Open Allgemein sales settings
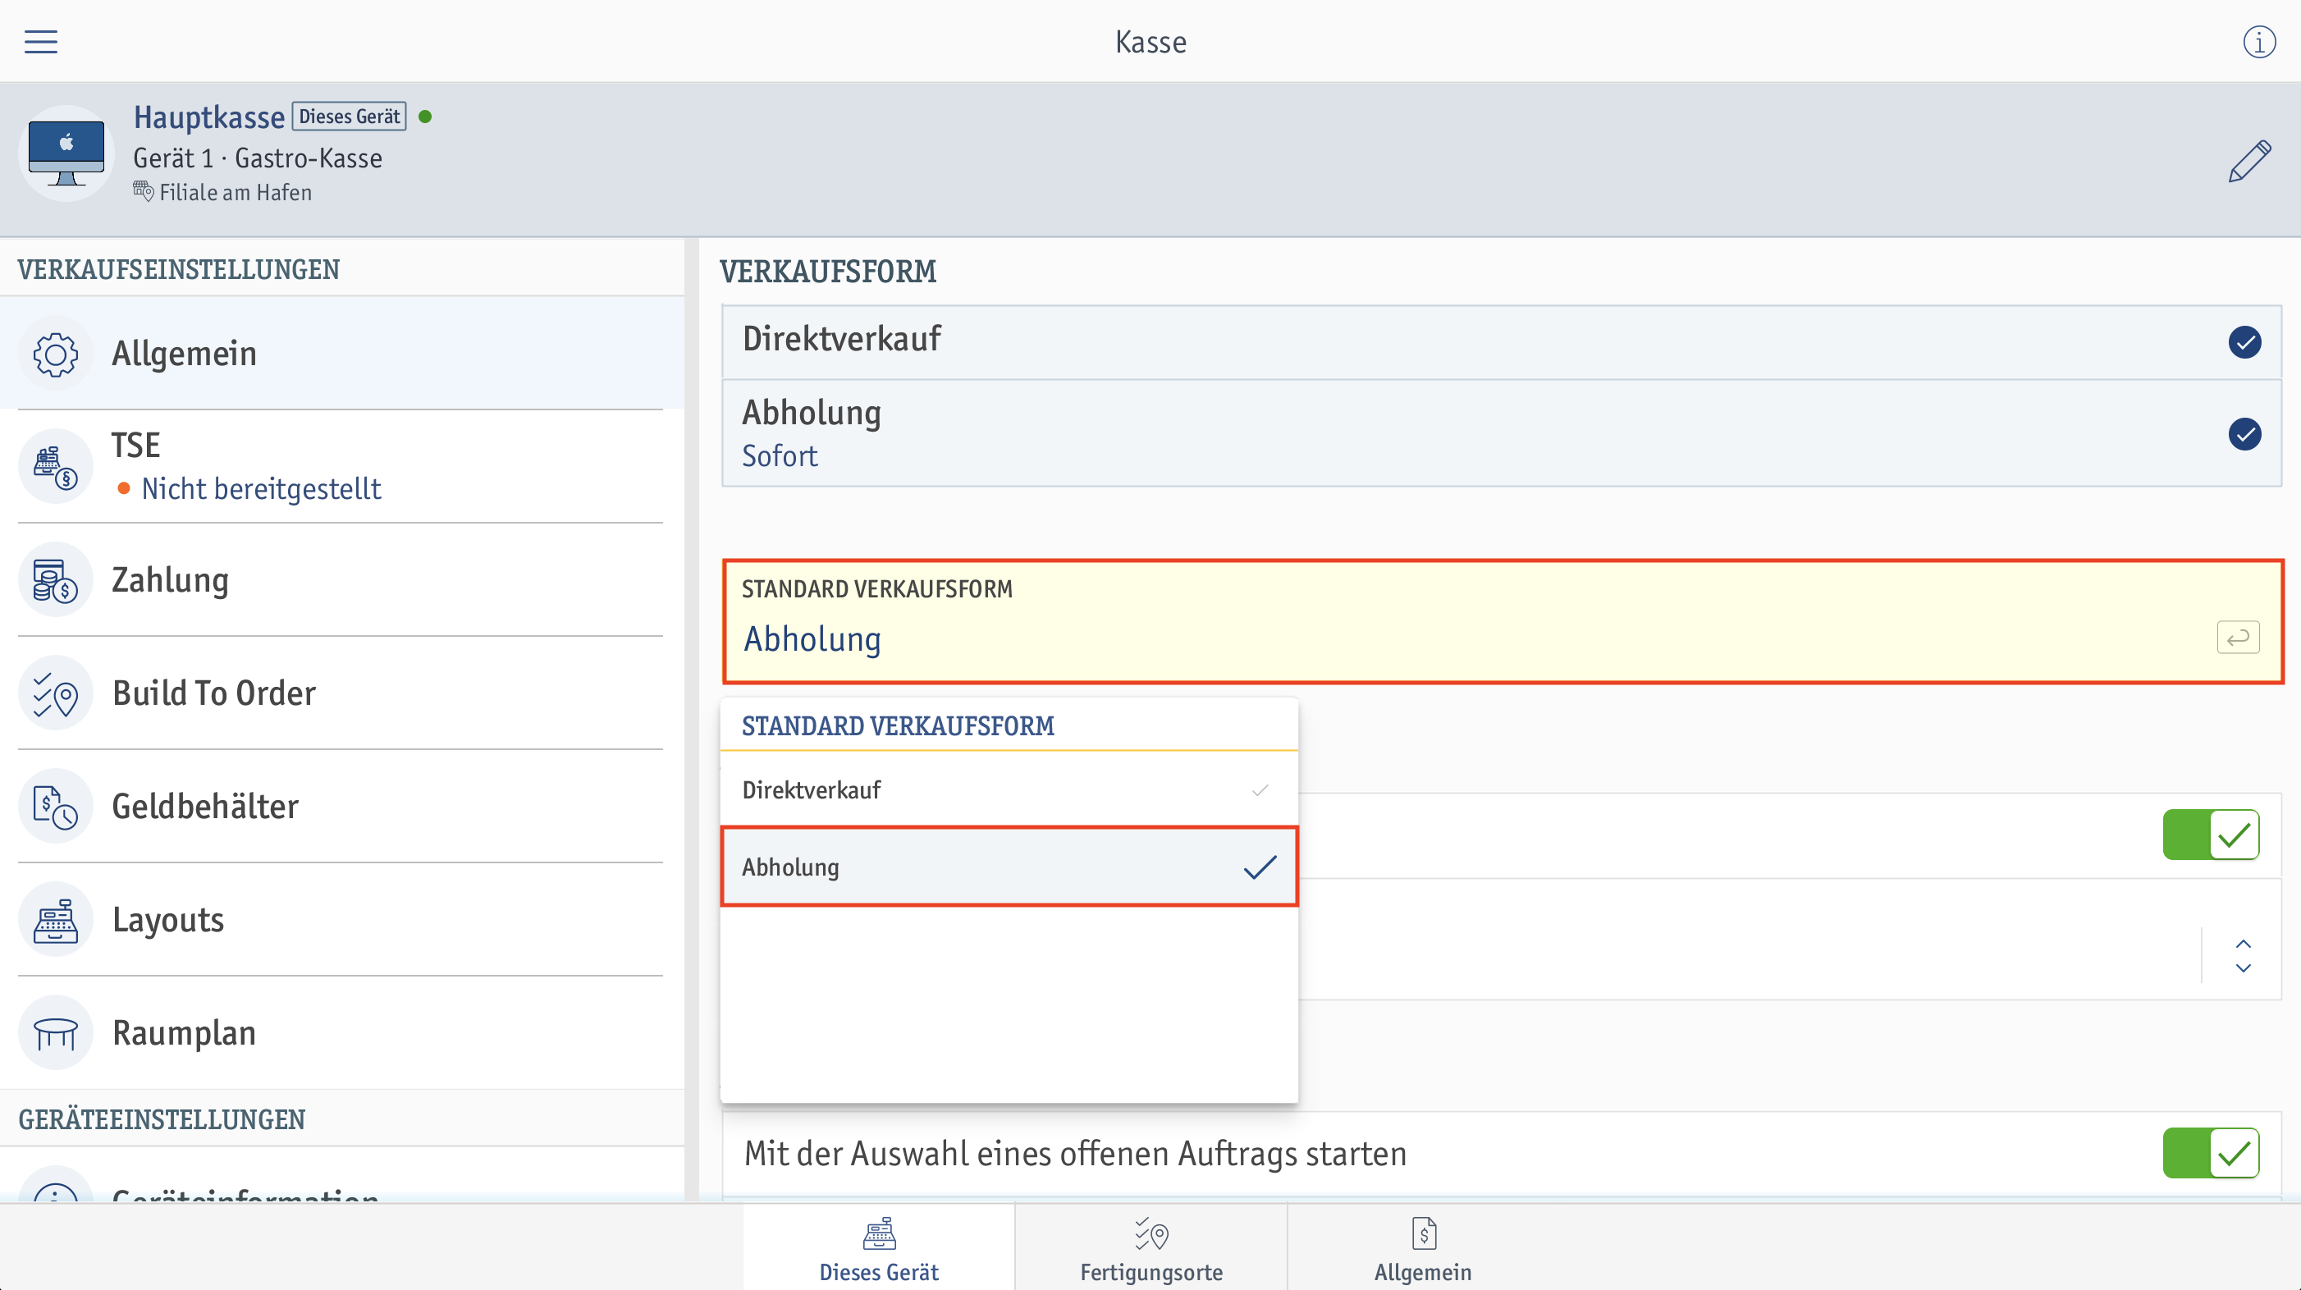 (342, 354)
